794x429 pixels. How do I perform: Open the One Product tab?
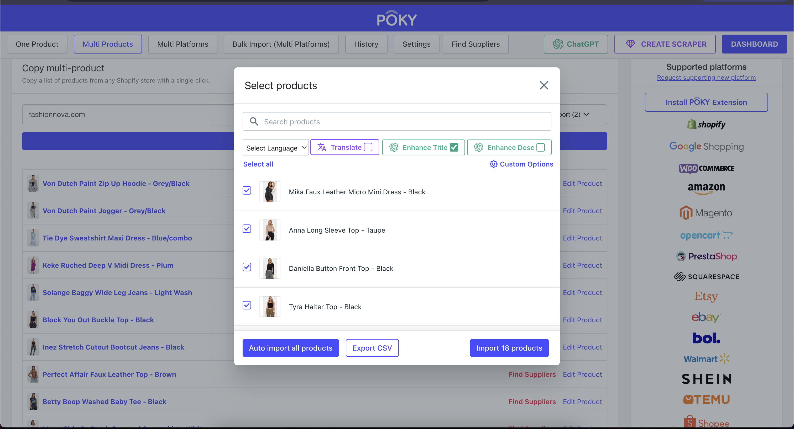point(37,44)
